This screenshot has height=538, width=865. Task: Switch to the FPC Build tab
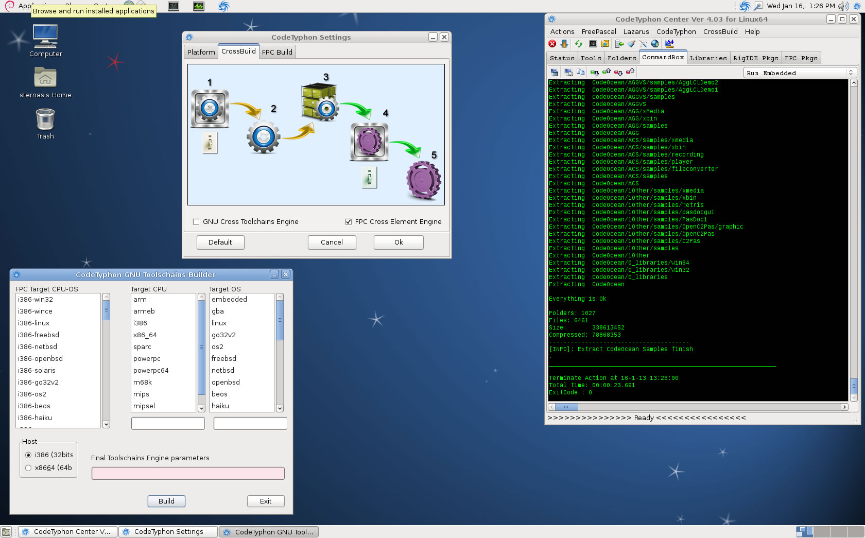pos(277,52)
